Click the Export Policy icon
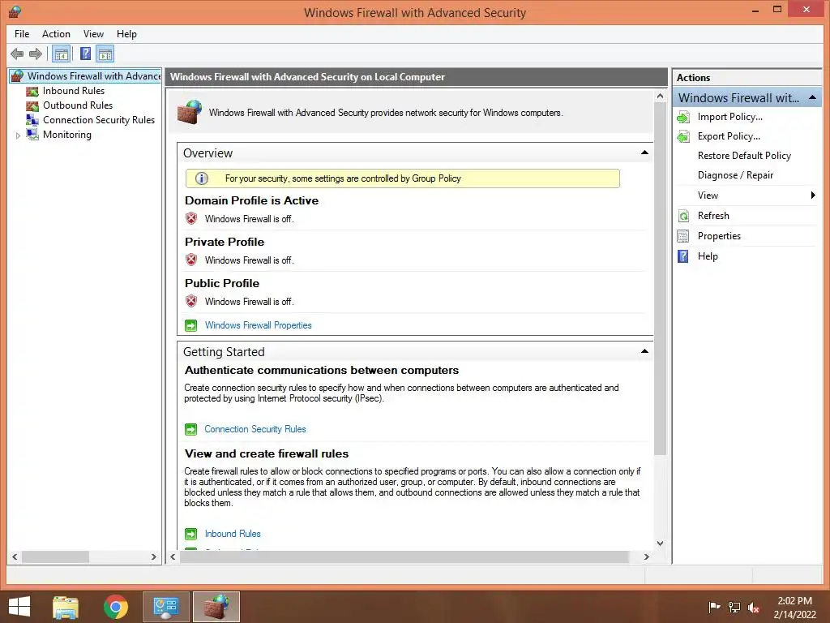 pos(683,136)
